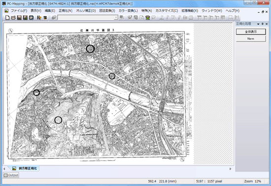The image size is (271, 186).
Task: Click the help question mark toolbar icon
Action: [39, 17]
